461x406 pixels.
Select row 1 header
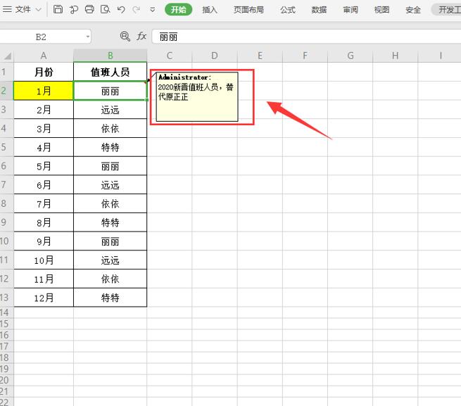pyautogui.click(x=6, y=72)
